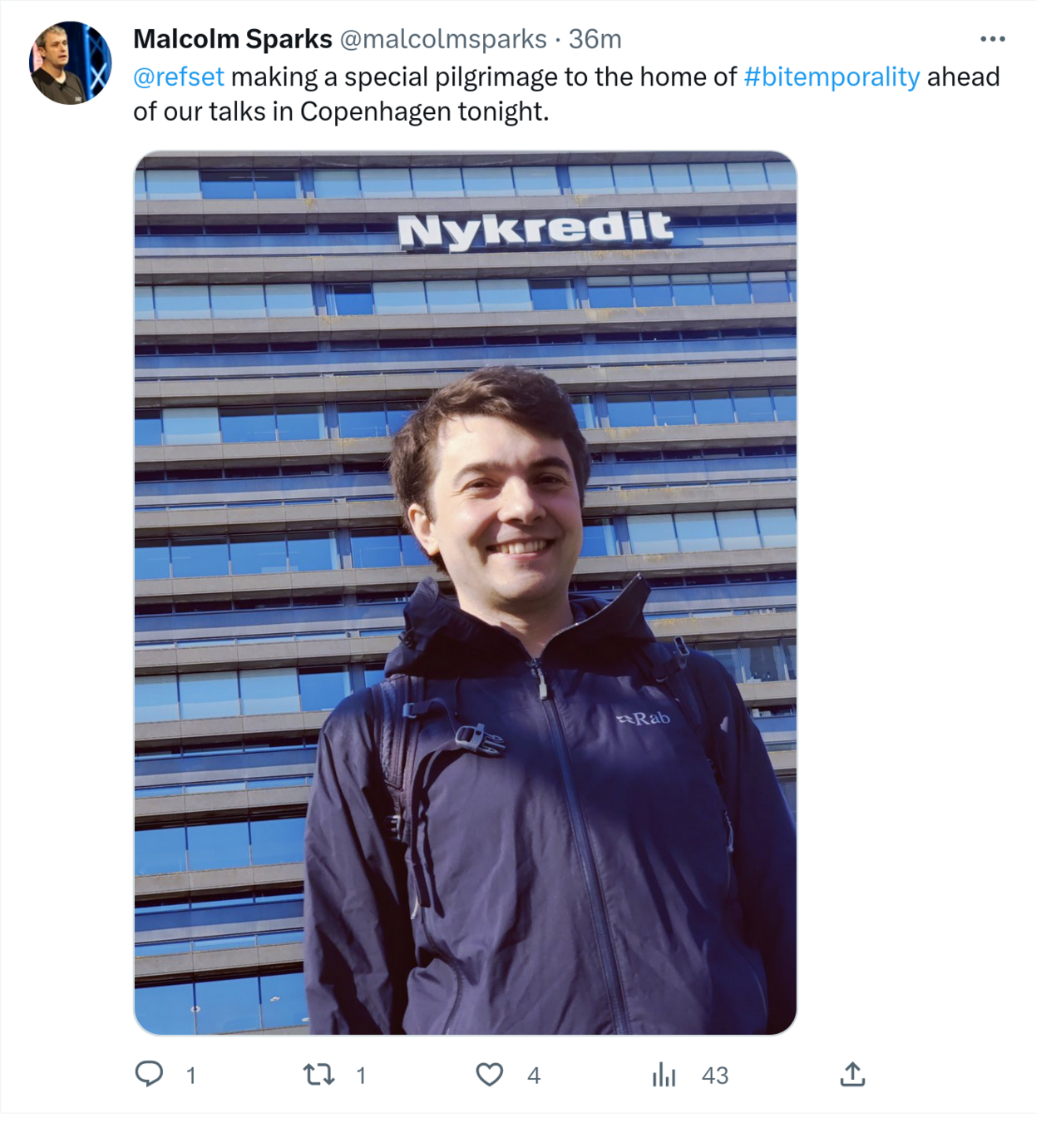Viewport: 1046px width, 1123px height.
Task: Open the attached Nykredit building photo
Action: 466,592
